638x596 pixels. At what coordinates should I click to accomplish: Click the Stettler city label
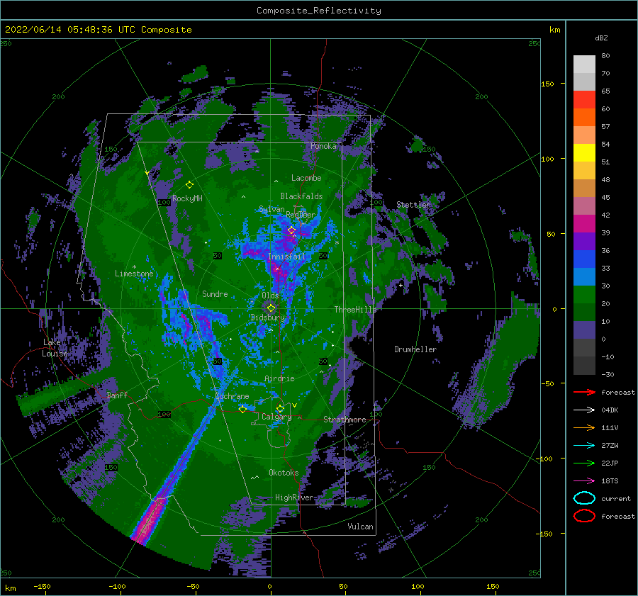(x=413, y=205)
